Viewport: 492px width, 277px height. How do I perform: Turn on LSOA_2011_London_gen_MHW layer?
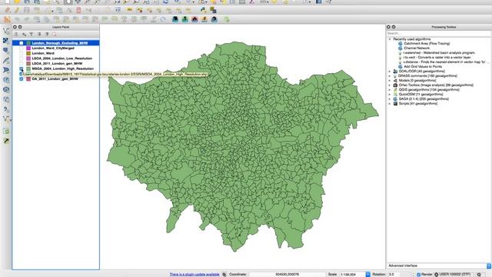coord(21,63)
